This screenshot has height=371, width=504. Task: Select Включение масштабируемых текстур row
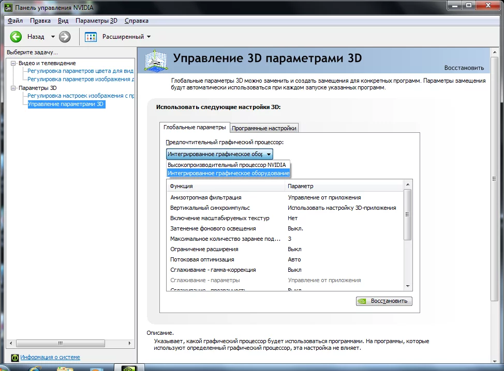click(285, 218)
